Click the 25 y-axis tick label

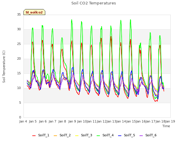point(19,44)
